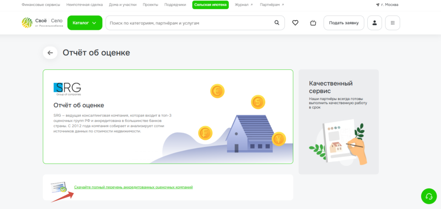Open Дома и участки section

(123, 5)
